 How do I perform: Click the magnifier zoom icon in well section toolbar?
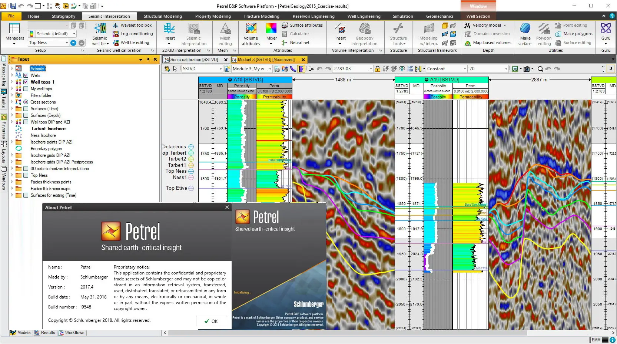[540, 69]
